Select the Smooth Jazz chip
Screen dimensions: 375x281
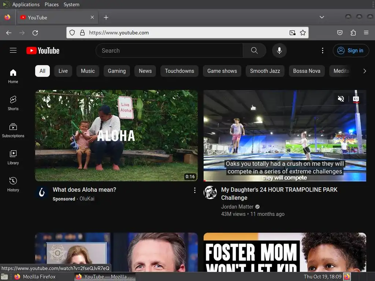[x=265, y=71]
